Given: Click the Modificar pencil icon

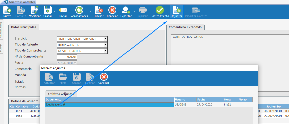Looking at the screenshot, I should tap(35, 10).
